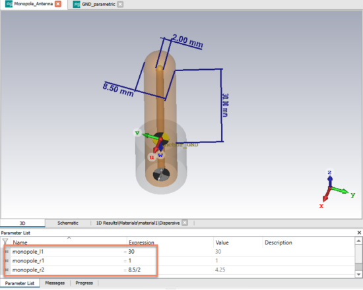Close the Dispersive 1D Results tab

pos(185,223)
